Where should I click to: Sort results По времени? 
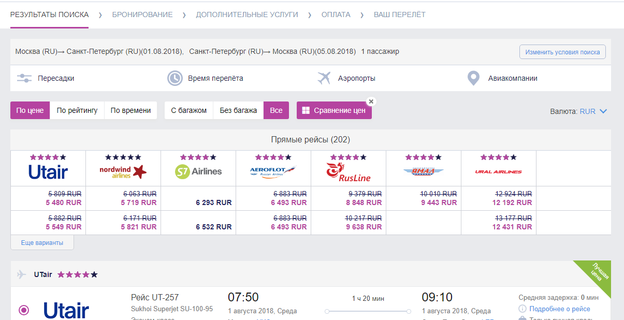(130, 110)
